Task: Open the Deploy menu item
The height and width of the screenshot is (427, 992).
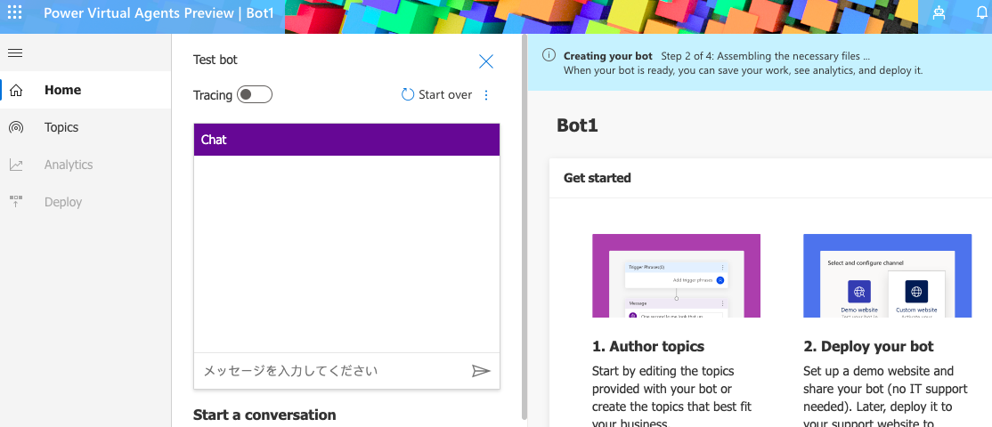Action: (85, 202)
